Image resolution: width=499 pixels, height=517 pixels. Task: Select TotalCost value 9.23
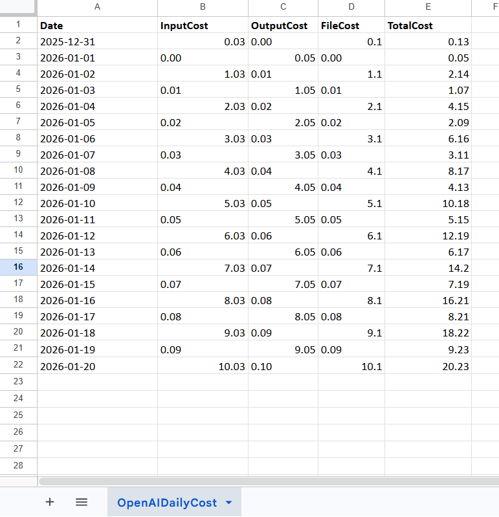[x=428, y=349]
